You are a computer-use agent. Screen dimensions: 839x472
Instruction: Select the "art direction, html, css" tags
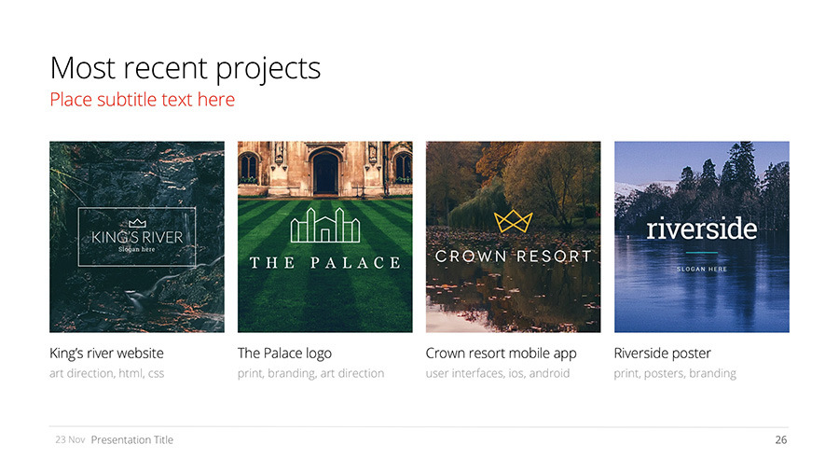click(x=106, y=374)
